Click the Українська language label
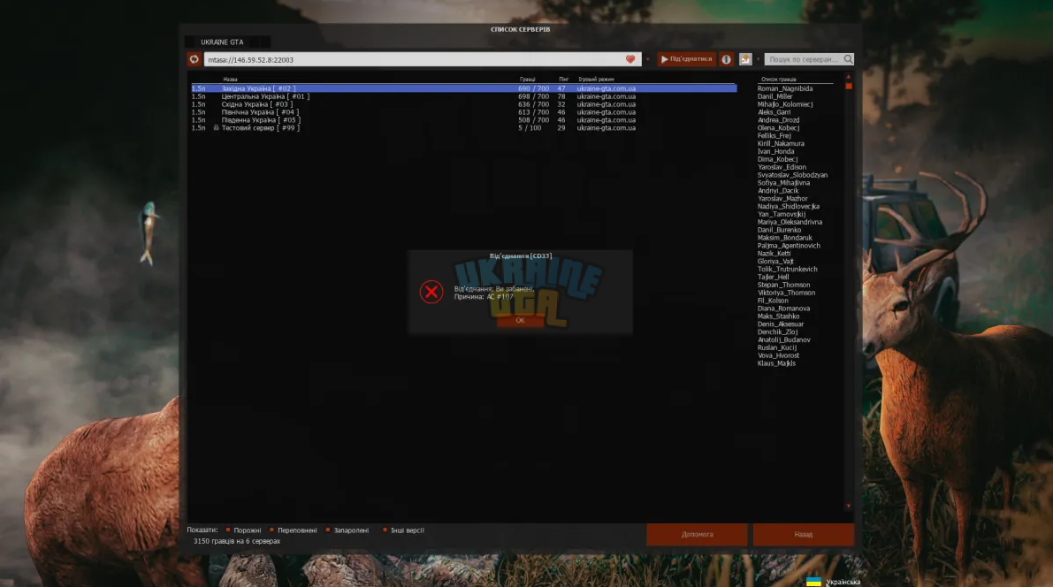The height and width of the screenshot is (587, 1053). coord(843,582)
